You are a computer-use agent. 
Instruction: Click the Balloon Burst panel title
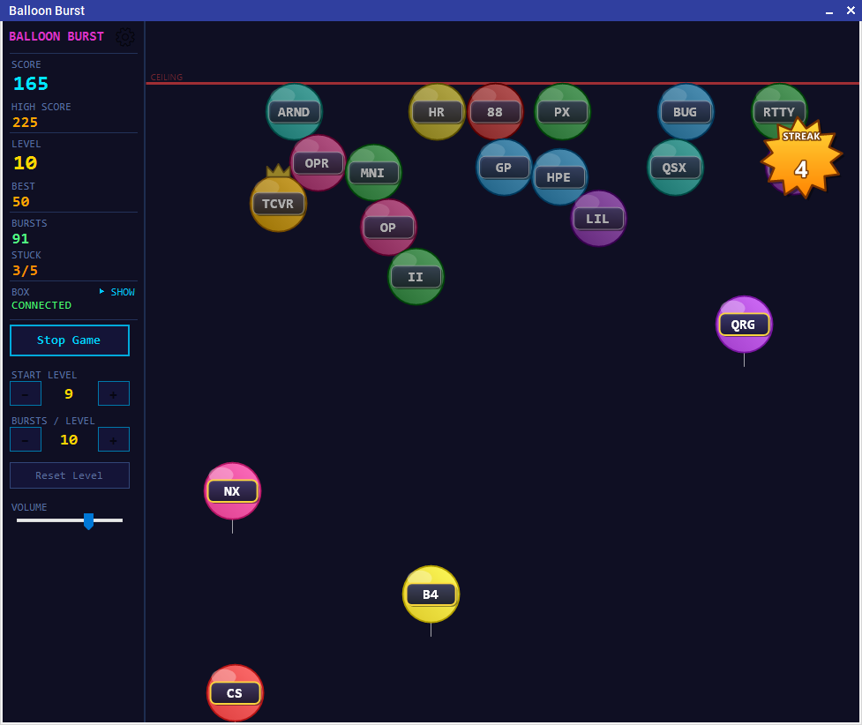point(56,36)
